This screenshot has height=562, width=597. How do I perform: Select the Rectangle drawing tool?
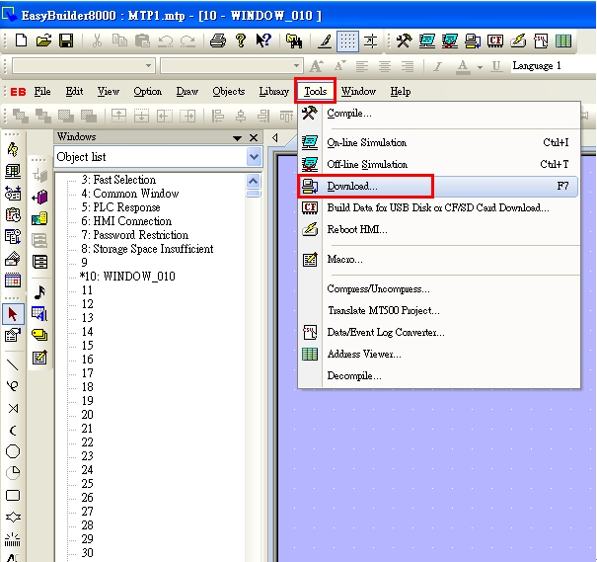13,495
